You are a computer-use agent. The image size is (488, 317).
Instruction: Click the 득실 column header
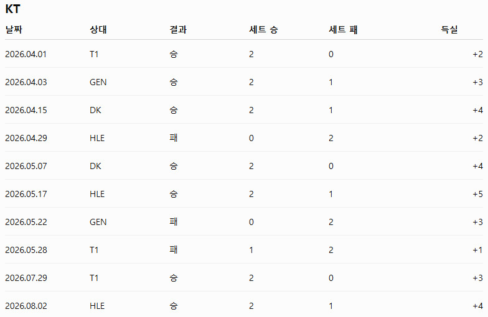pyautogui.click(x=449, y=30)
